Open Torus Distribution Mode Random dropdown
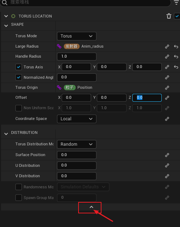 click(77, 144)
